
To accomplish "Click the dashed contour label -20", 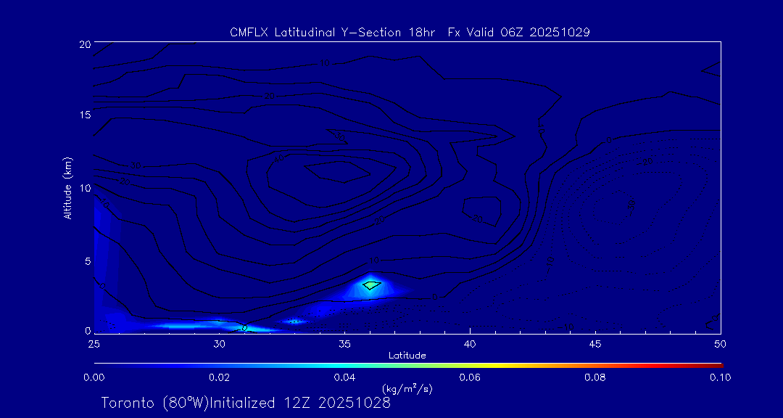I will [x=647, y=162].
